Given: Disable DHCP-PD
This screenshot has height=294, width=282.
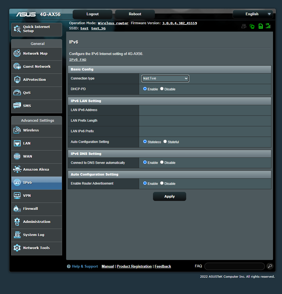Looking at the screenshot, I should click(x=162, y=89).
